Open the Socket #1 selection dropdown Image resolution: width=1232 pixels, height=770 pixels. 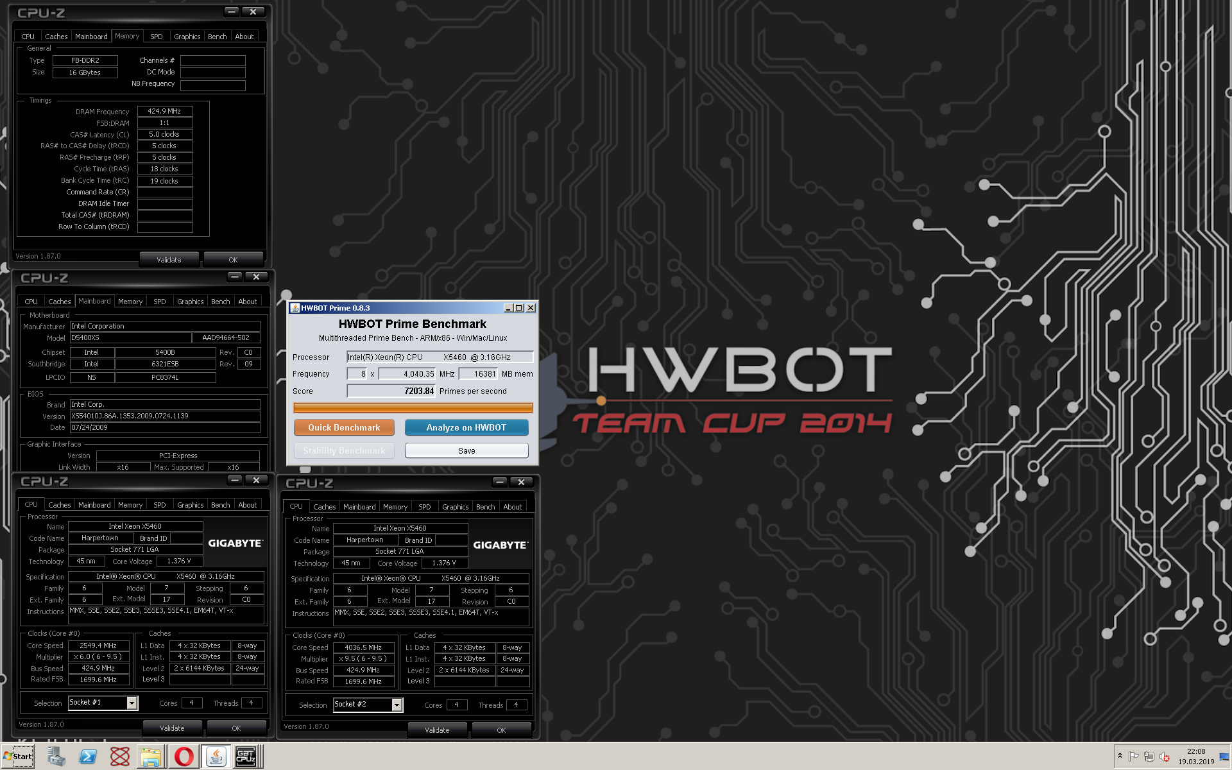132,703
